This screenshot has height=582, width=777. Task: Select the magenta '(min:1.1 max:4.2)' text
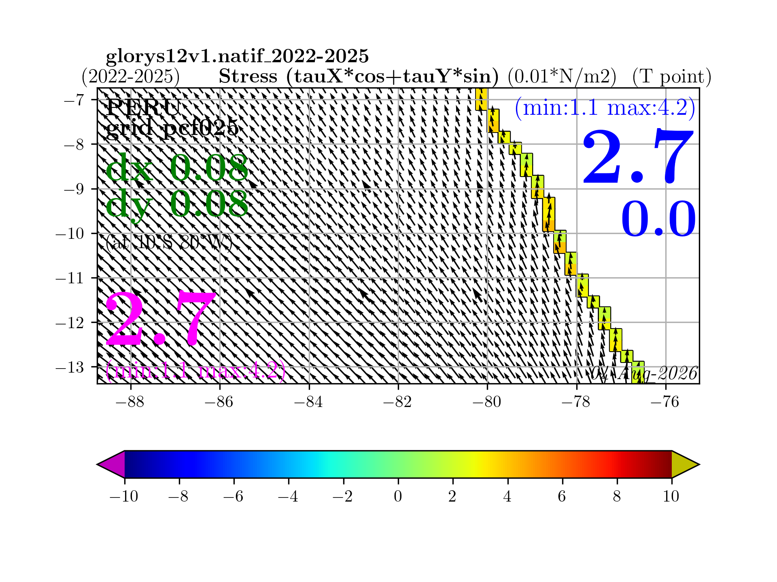195,370
